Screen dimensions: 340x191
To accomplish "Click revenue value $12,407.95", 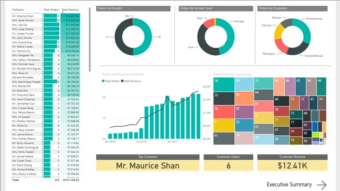I will click(x=72, y=16).
